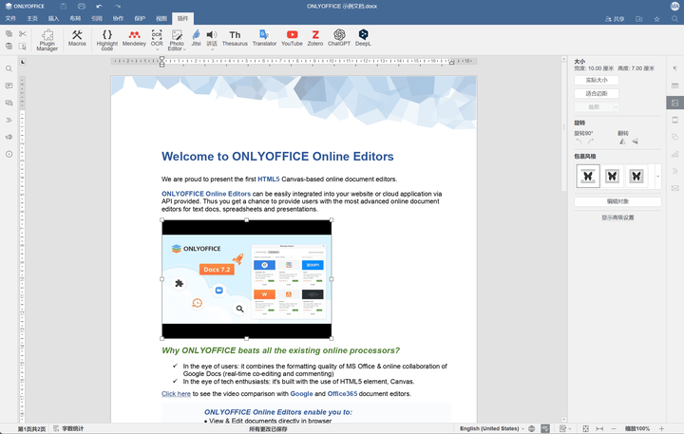Viewport: 684px width, 434px height.
Task: Open search from the left sidebar
Action: point(9,69)
